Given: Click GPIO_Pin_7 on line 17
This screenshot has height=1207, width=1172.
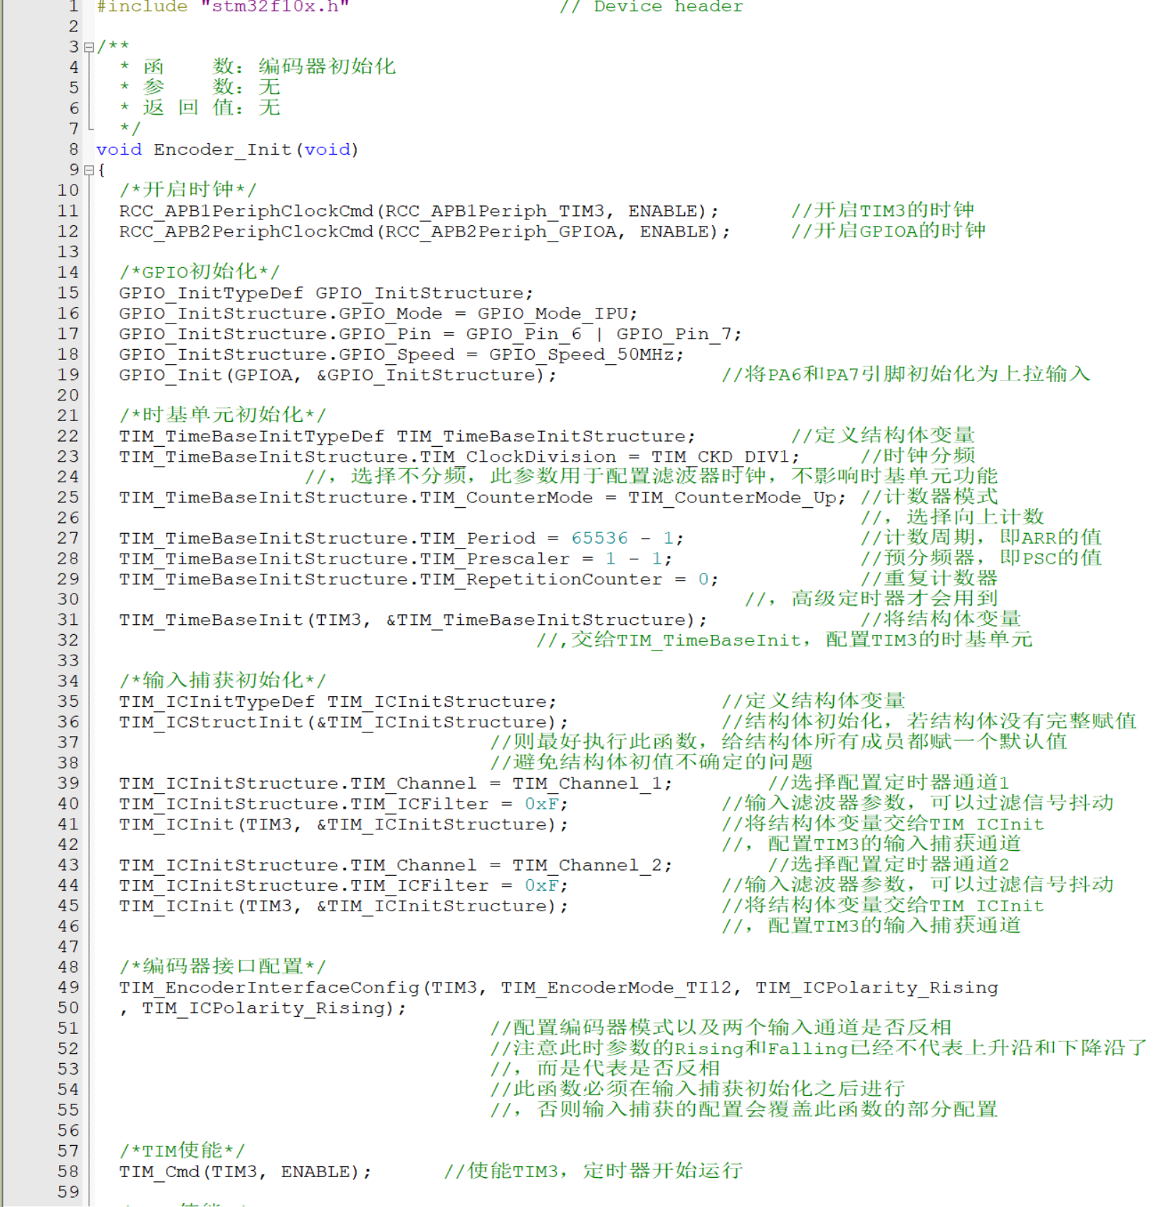Looking at the screenshot, I should pos(674,334).
